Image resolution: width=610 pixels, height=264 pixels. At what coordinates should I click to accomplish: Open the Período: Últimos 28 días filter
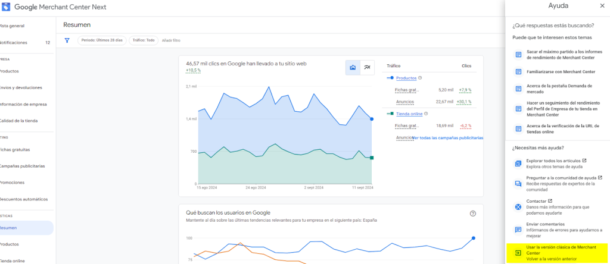(x=102, y=40)
